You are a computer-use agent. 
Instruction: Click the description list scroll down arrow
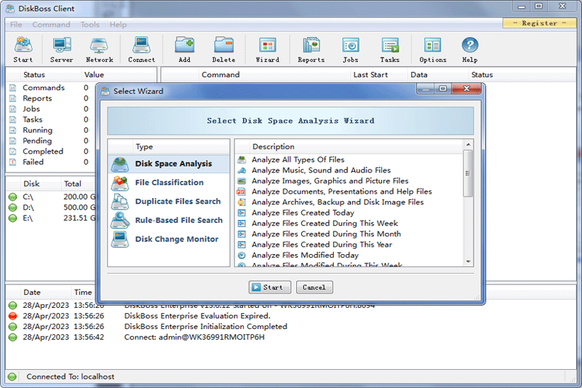(469, 261)
